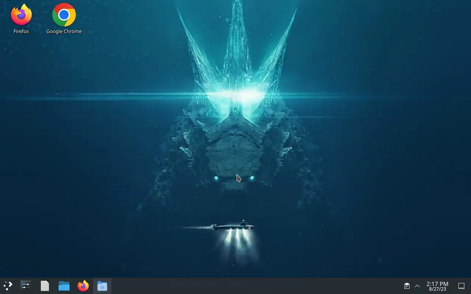
Task: Launch the blue folder file manager
Action: (x=64, y=286)
